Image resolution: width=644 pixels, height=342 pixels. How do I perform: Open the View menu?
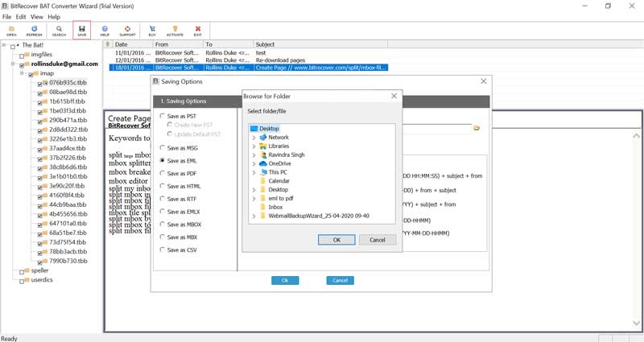(x=36, y=17)
